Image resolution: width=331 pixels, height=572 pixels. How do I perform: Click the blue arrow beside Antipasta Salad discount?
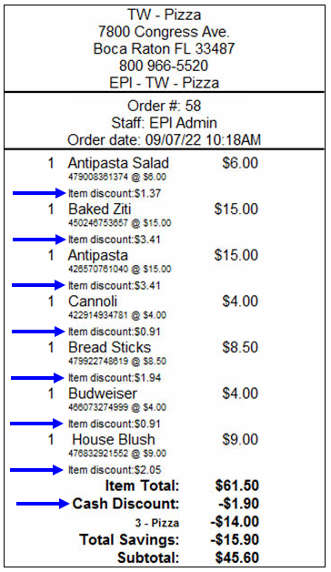tap(39, 193)
